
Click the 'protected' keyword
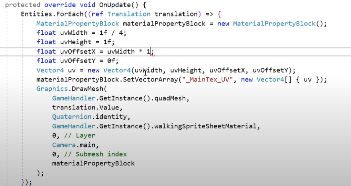(x=23, y=5)
